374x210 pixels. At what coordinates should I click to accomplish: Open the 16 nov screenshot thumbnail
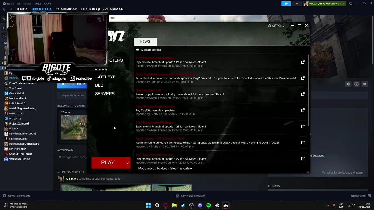(x=74, y=127)
